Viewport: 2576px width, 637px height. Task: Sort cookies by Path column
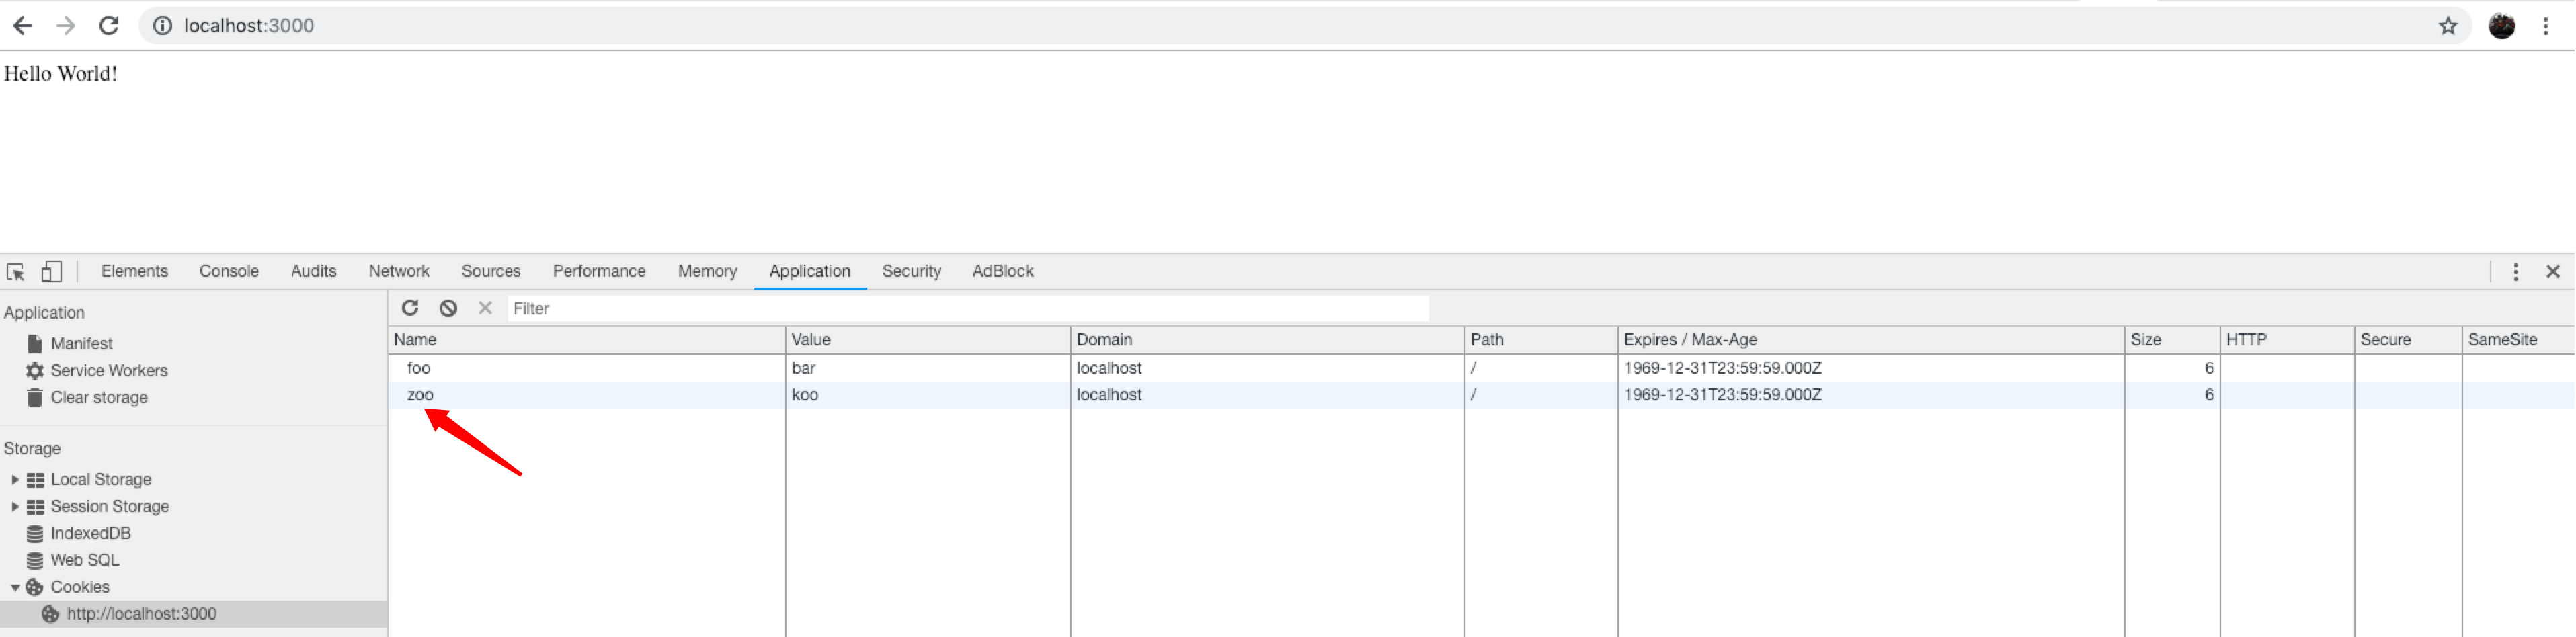pyautogui.click(x=1541, y=340)
